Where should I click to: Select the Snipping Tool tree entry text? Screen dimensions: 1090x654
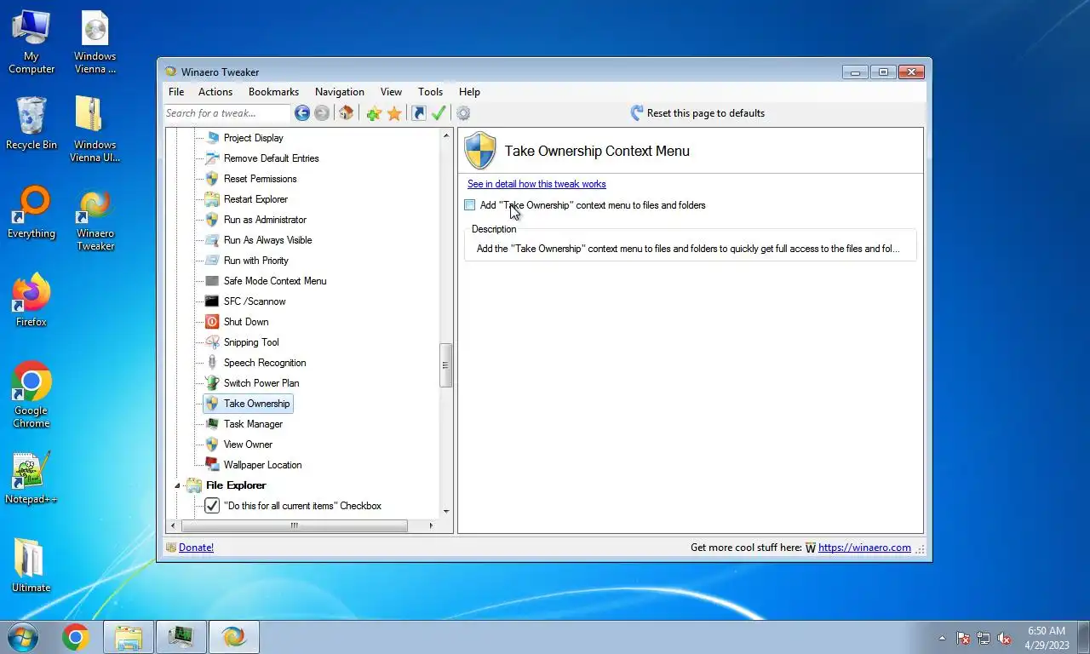pos(251,342)
